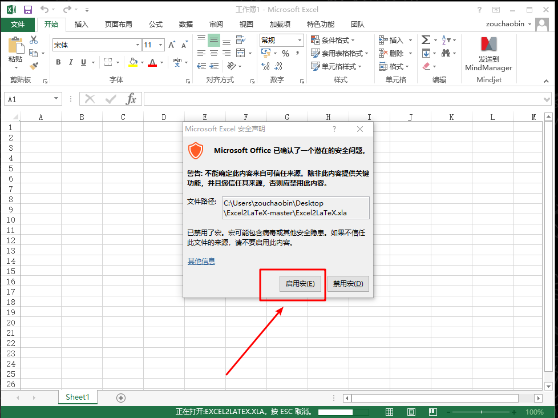Screen dimensions: 558x418
Task: Open Conditional Formatting dropdown
Action: click(x=333, y=40)
